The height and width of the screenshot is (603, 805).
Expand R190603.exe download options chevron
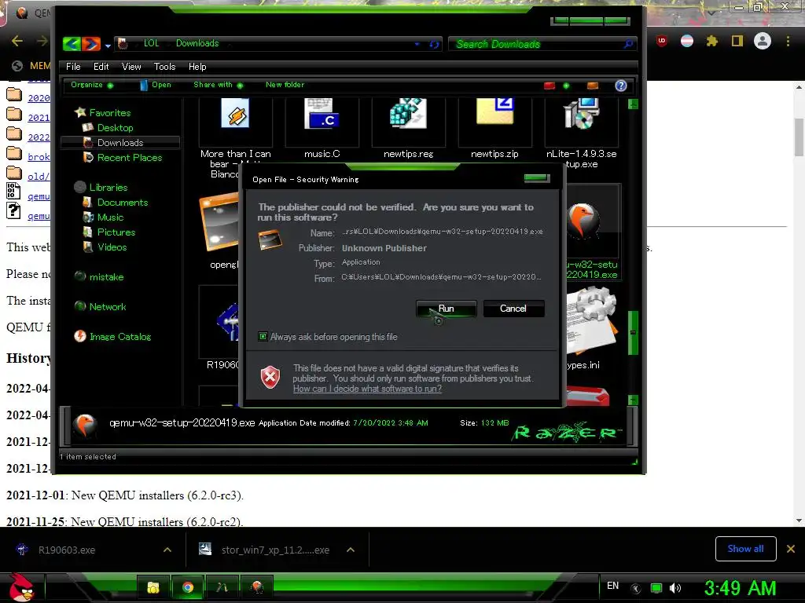click(x=167, y=550)
